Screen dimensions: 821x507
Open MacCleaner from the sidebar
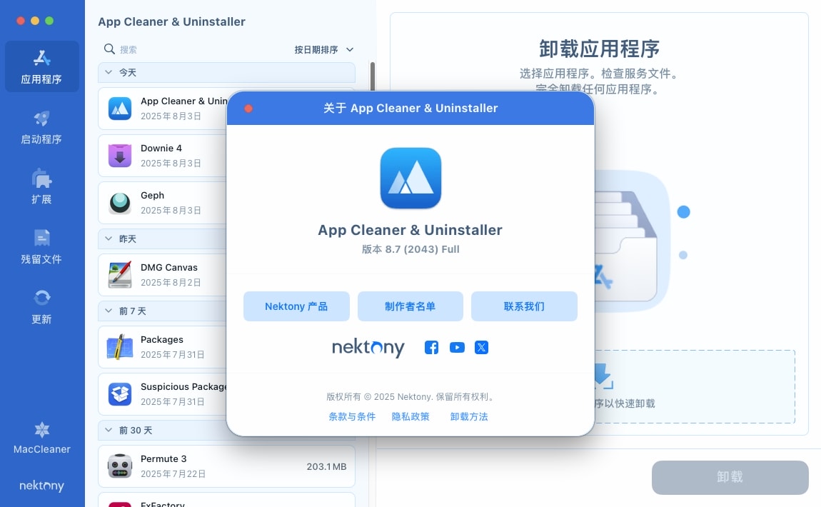click(42, 438)
